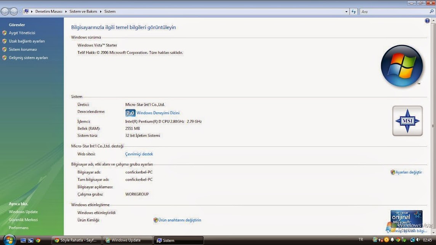Screen dimensions: 436x245
Task: Click the back navigation arrow
Action: click(5, 12)
